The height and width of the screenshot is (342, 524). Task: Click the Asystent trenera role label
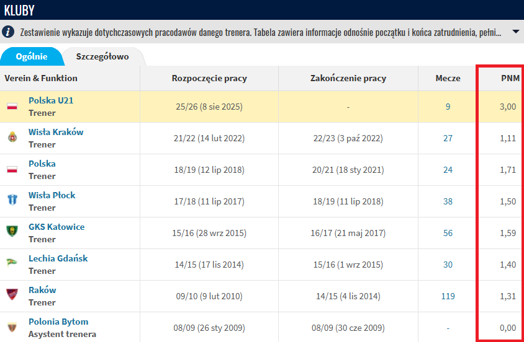[62, 334]
